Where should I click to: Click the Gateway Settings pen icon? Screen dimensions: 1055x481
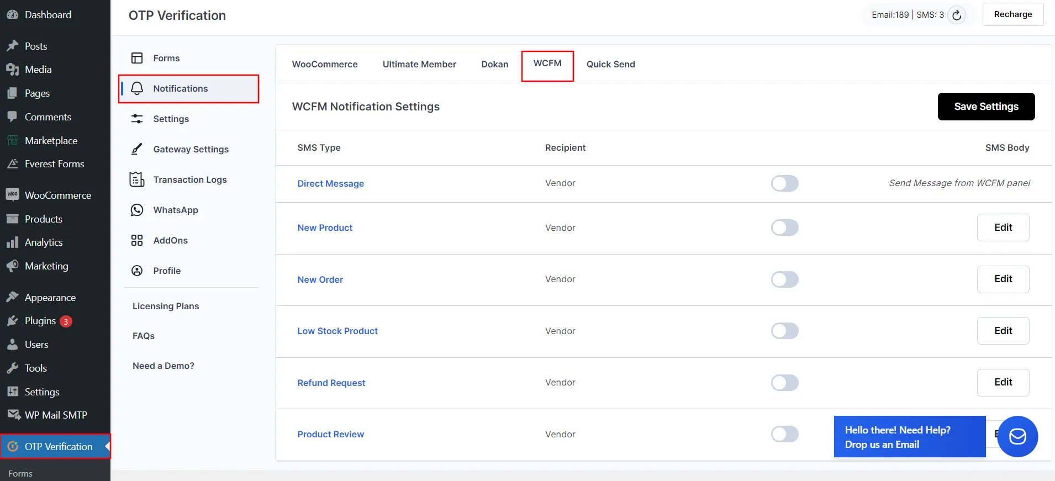pos(137,149)
